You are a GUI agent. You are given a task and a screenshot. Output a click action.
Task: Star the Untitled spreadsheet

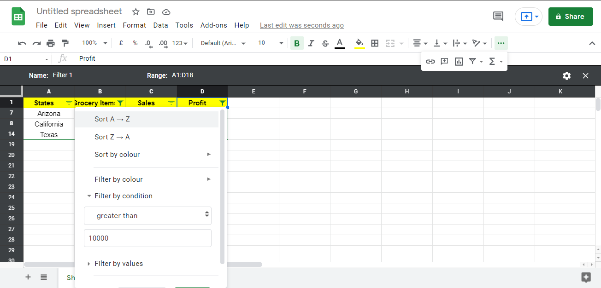coord(136,12)
